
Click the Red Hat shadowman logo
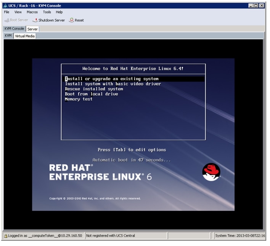click(x=211, y=172)
